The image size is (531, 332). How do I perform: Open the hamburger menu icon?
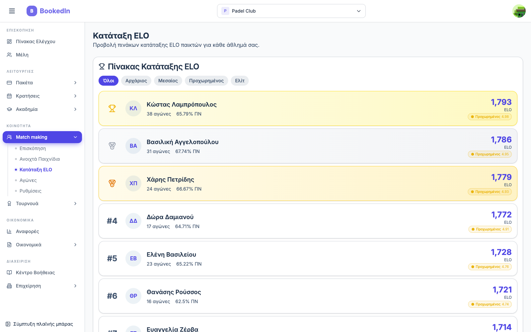pos(12,11)
